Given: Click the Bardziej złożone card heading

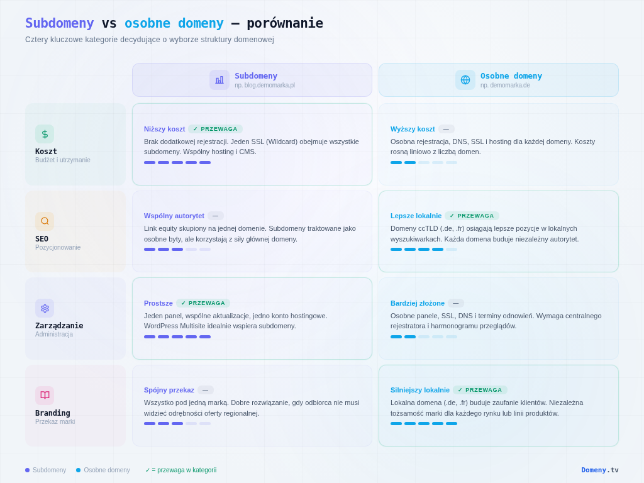Looking at the screenshot, I should click(418, 303).
